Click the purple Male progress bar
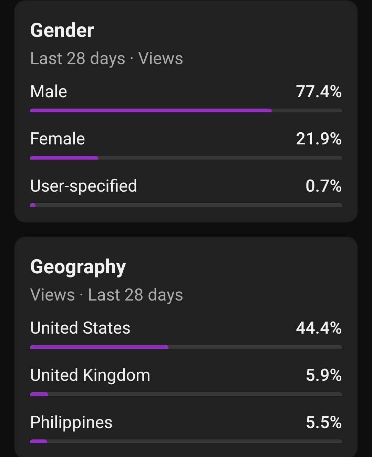The image size is (372, 457). 151,111
